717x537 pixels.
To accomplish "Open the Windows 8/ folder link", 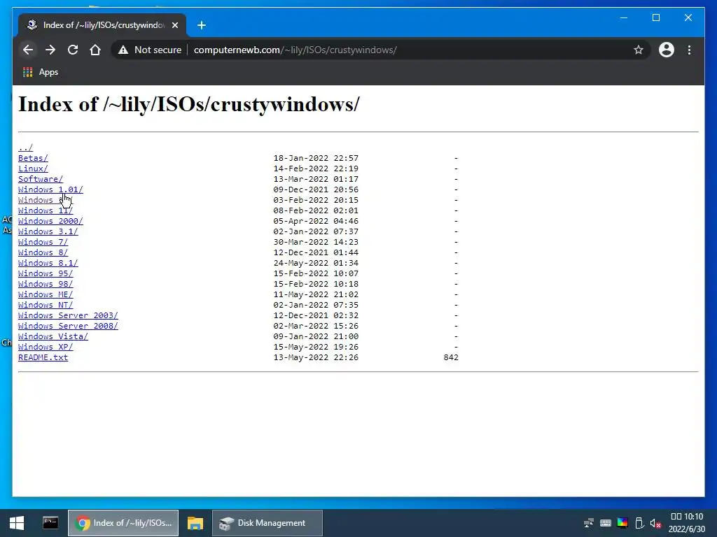I will tap(43, 252).
